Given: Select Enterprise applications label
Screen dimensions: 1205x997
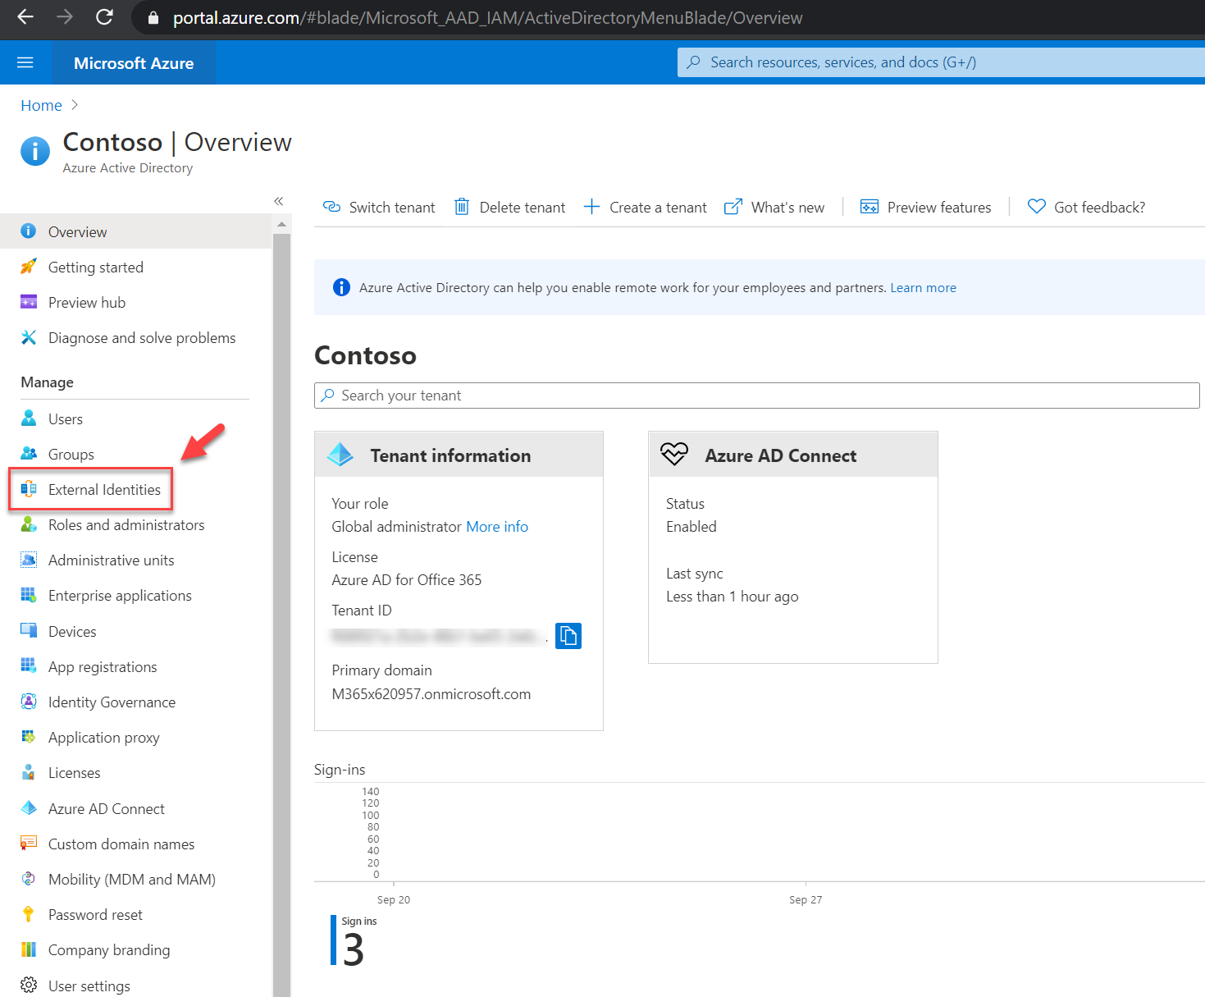Looking at the screenshot, I should tap(120, 596).
